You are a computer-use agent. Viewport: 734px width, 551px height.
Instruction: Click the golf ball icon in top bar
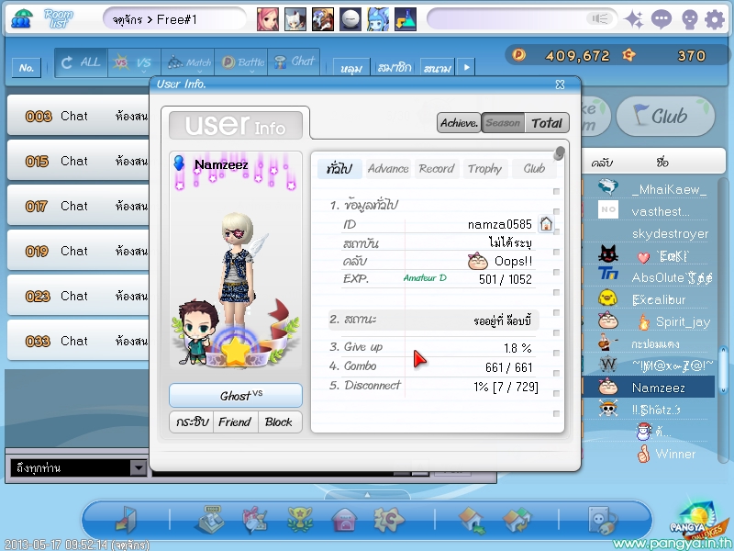tap(350, 19)
